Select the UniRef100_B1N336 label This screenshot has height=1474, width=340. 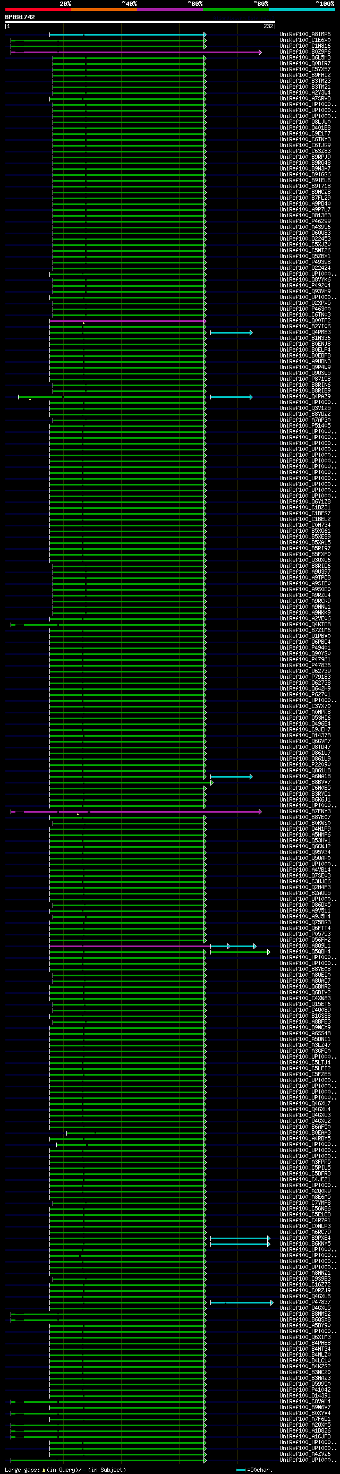(305, 338)
